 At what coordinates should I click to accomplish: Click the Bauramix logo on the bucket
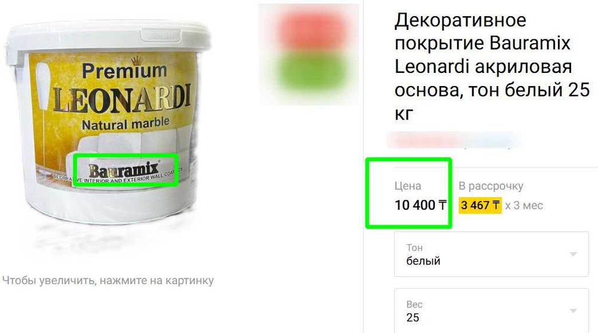tap(123, 170)
